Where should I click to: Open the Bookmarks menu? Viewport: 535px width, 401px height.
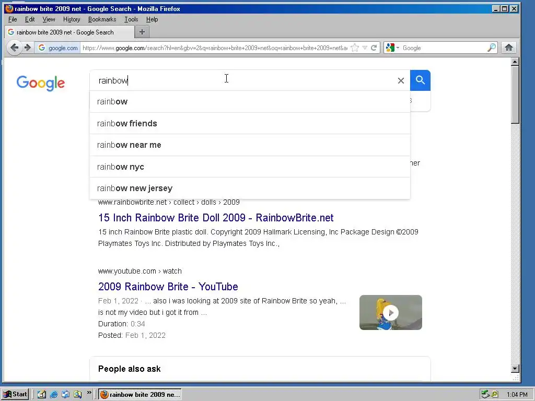click(102, 19)
